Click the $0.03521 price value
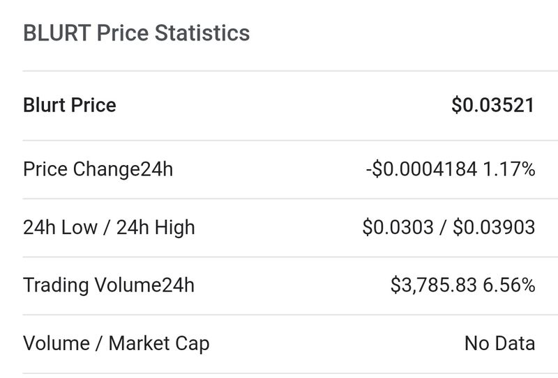Screen dimensions: 558x378 [x=492, y=105]
